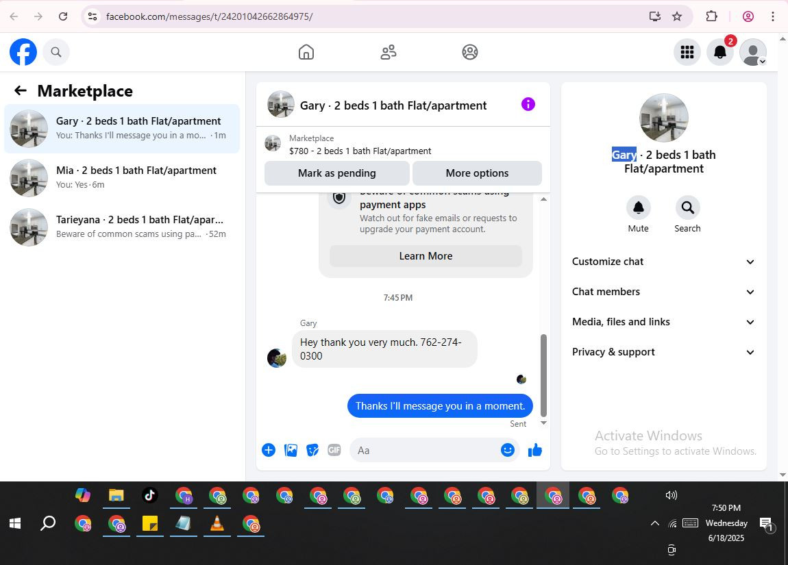Image resolution: width=788 pixels, height=565 pixels.
Task: Go to the Home feed icon
Action: pyautogui.click(x=306, y=52)
